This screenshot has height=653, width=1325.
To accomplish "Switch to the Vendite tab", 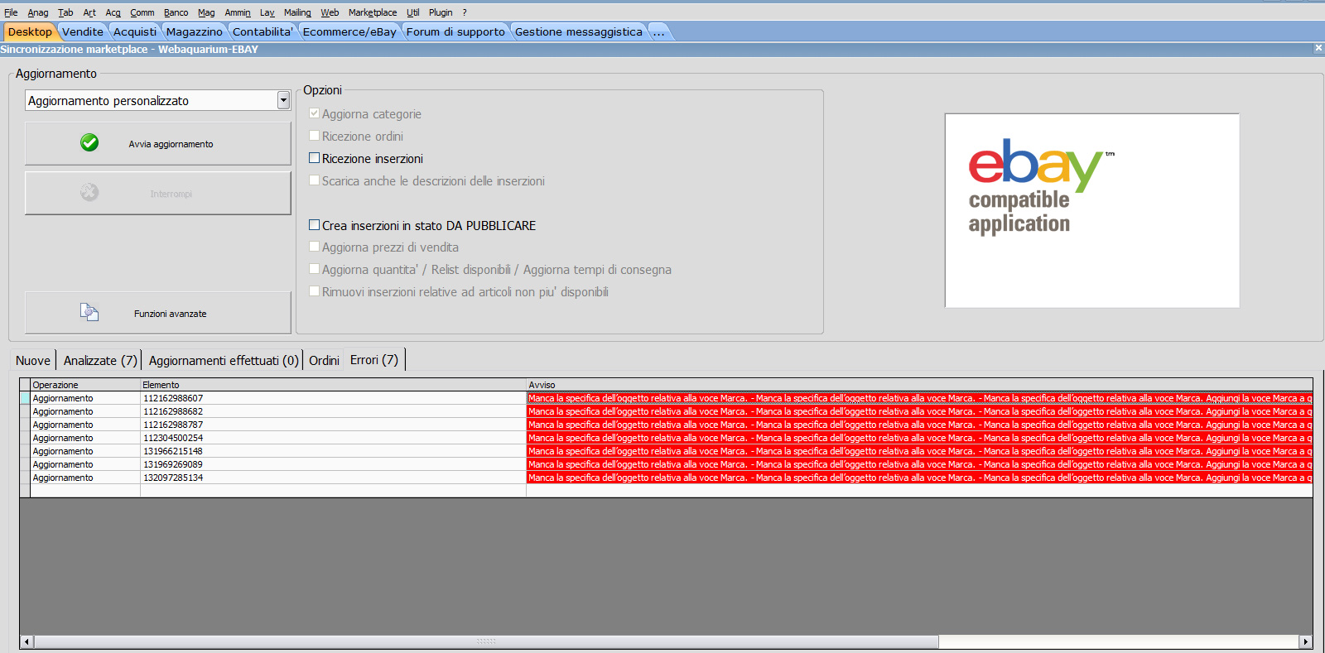I will point(83,31).
